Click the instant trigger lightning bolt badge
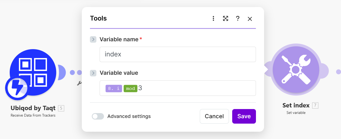Screen dimensions: 341x139 (x=16, y=88)
